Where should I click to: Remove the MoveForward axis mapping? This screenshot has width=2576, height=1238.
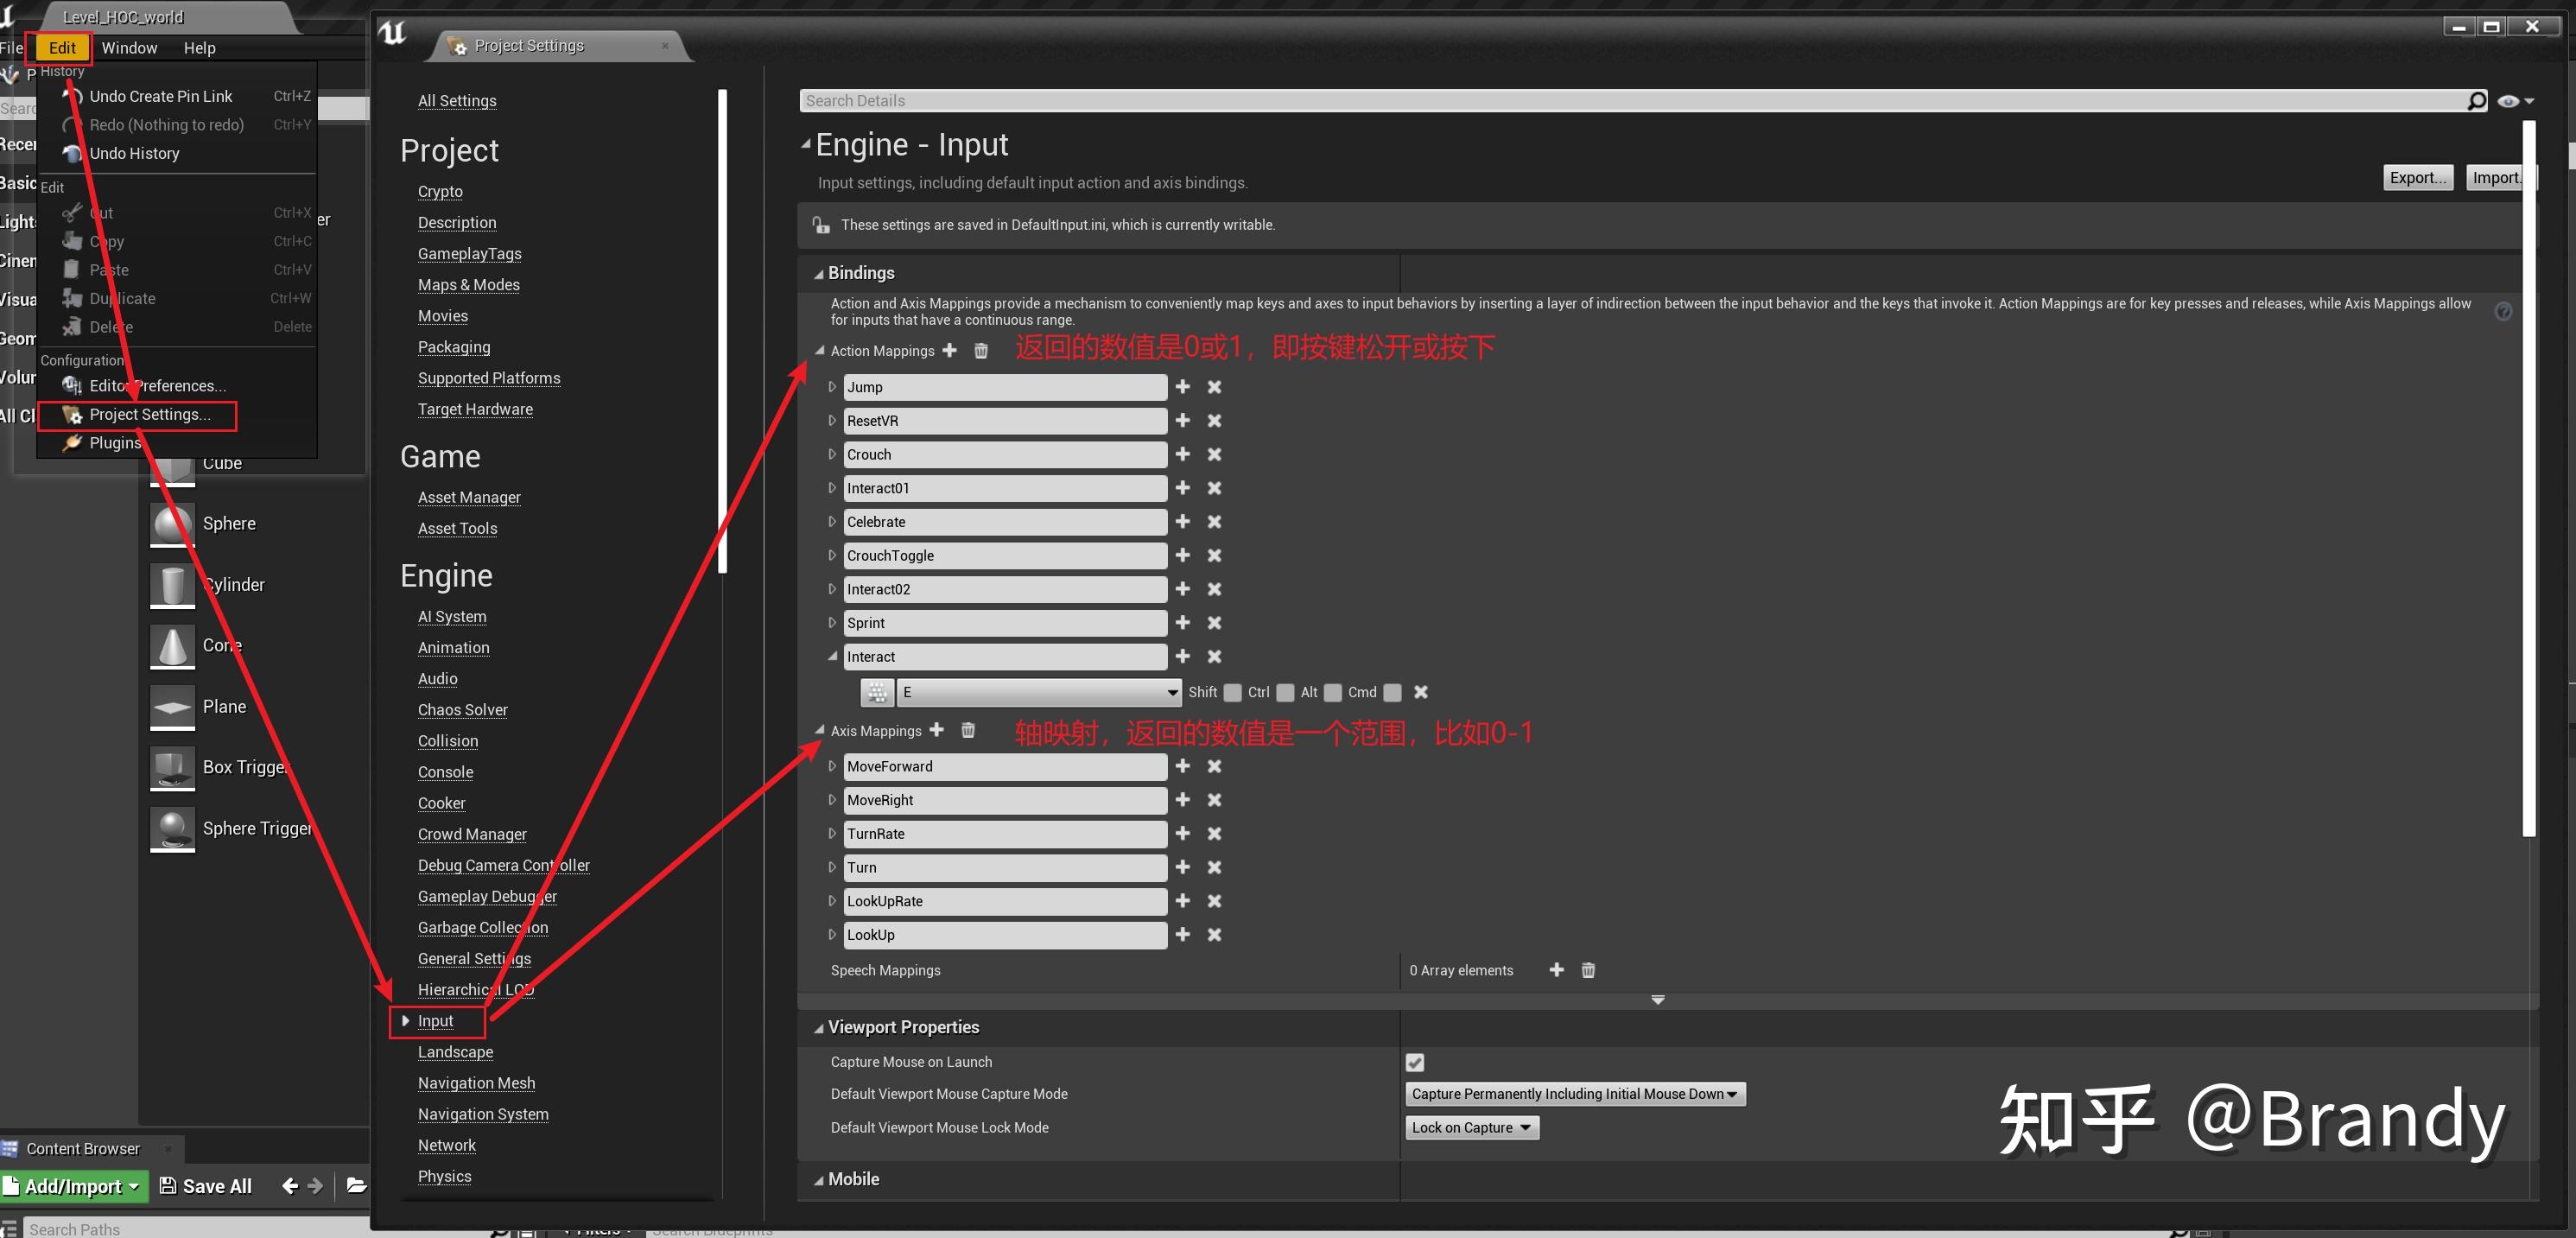click(x=1214, y=766)
